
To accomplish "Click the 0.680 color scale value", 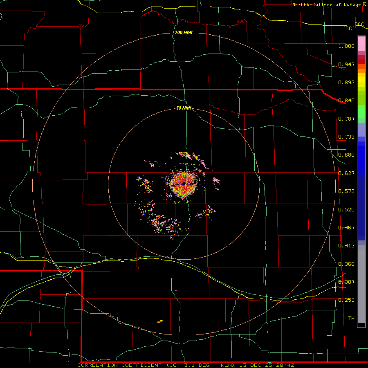I will point(346,155).
